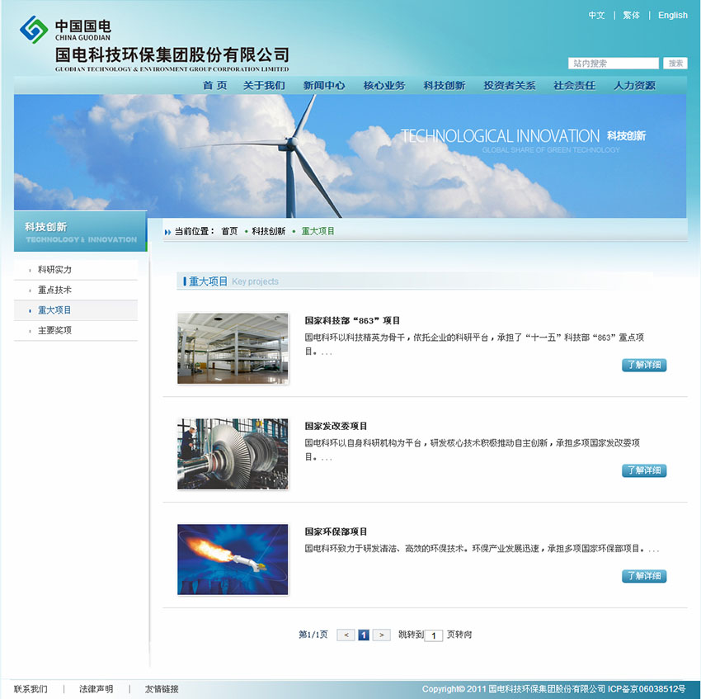This screenshot has height=699, width=701.
Task: Click 了解详细 for 国家科技部 863 项目
Action: (643, 366)
